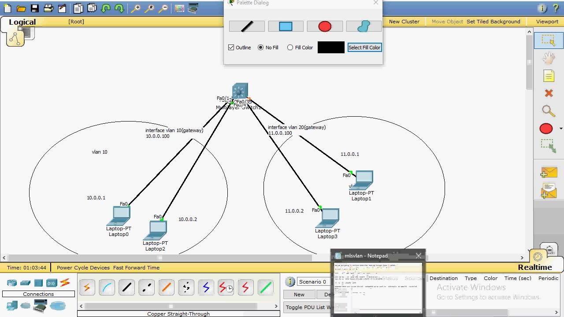Image resolution: width=564 pixels, height=317 pixels.
Task: Choose the Console cable connection
Action: pos(107,288)
